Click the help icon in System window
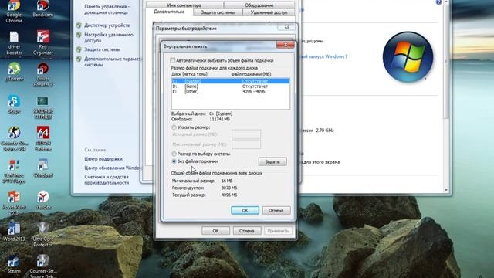Screen dimensions: 494x278 pyautogui.click(x=438, y=2)
